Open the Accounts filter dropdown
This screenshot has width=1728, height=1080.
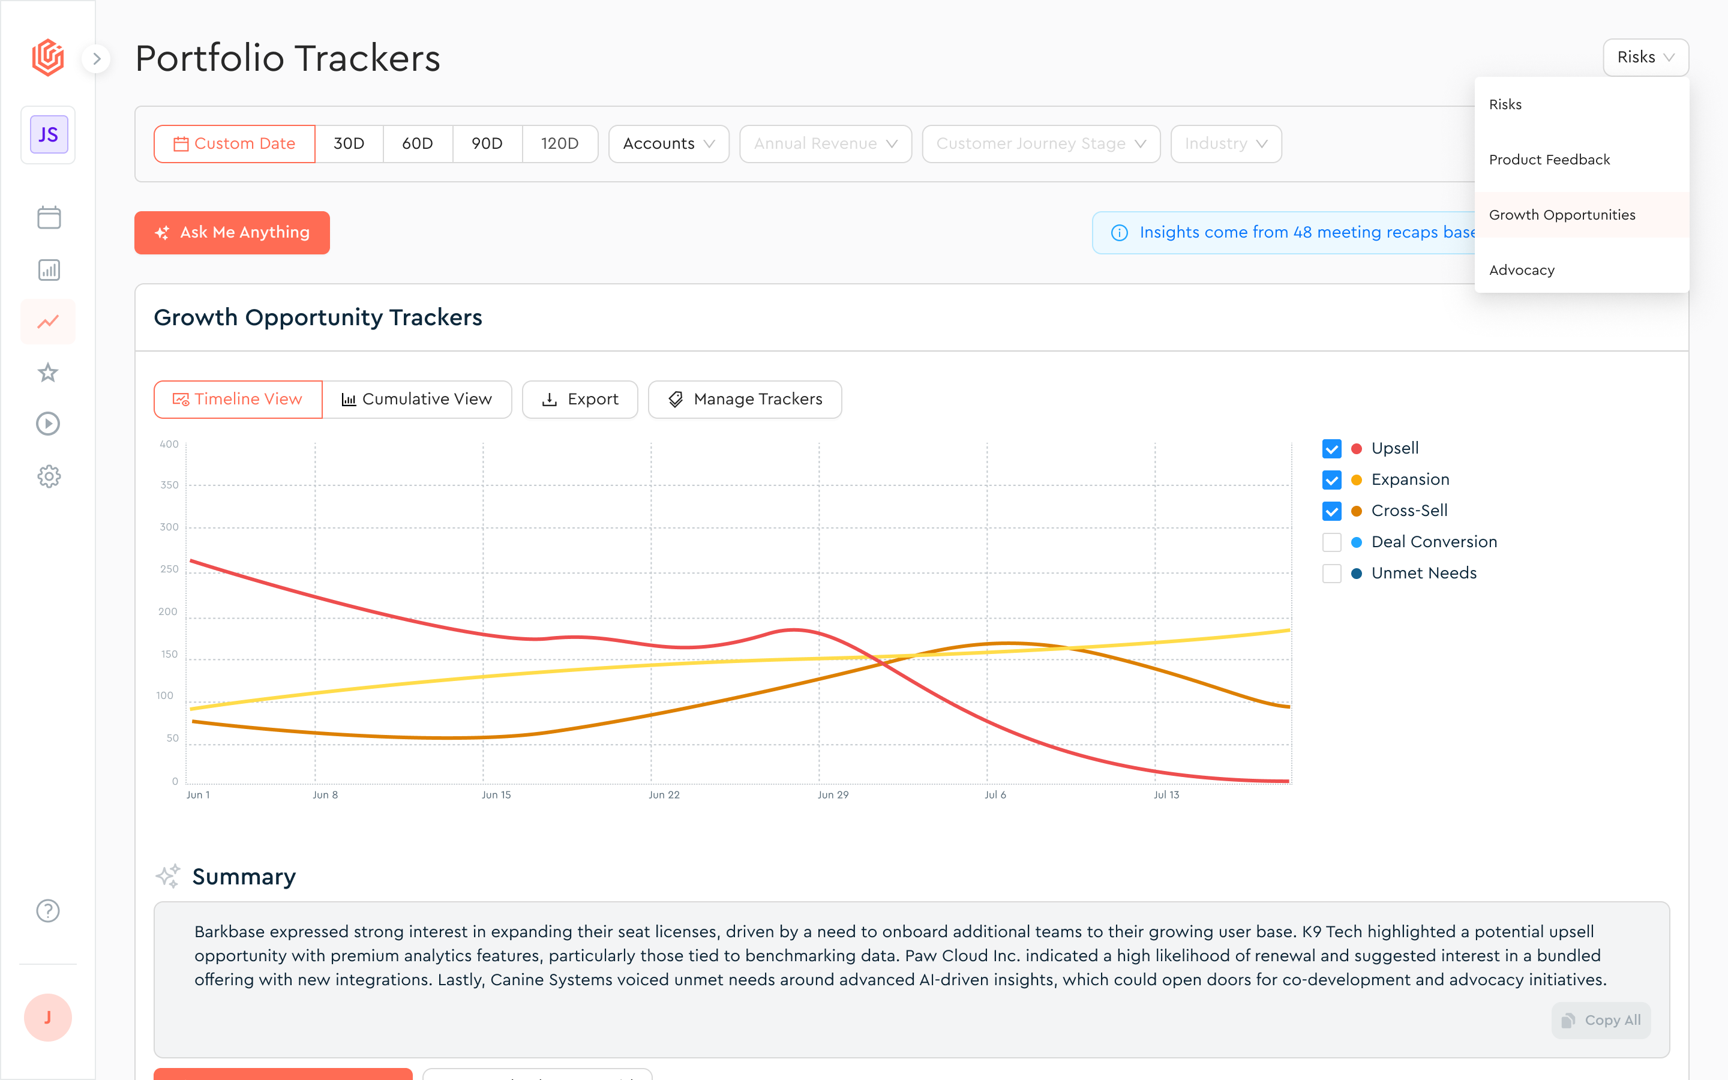(x=668, y=143)
